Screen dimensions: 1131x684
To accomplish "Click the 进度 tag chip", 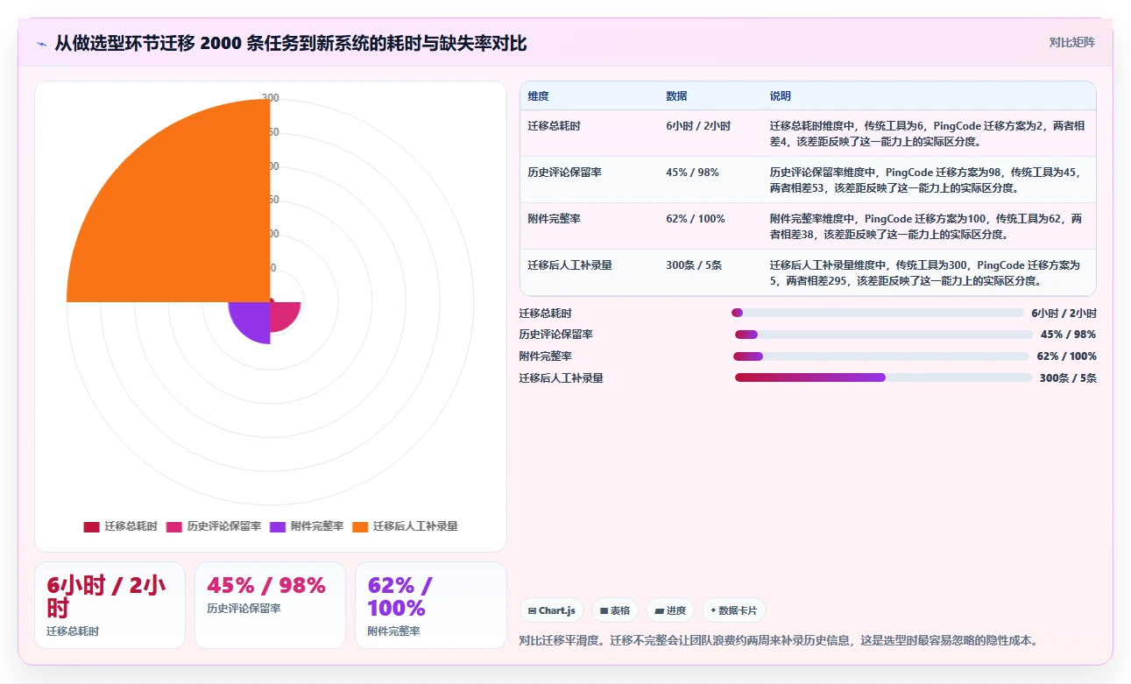I will [670, 610].
